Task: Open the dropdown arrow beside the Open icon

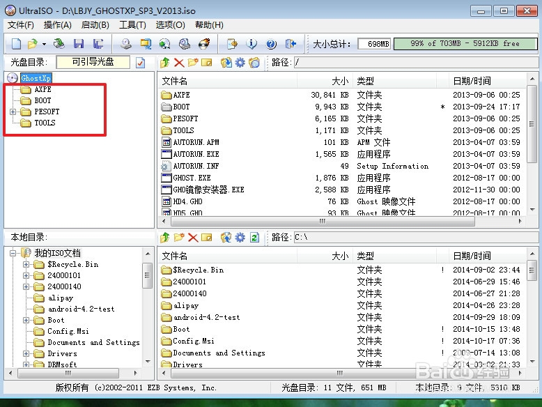Action: [44, 45]
